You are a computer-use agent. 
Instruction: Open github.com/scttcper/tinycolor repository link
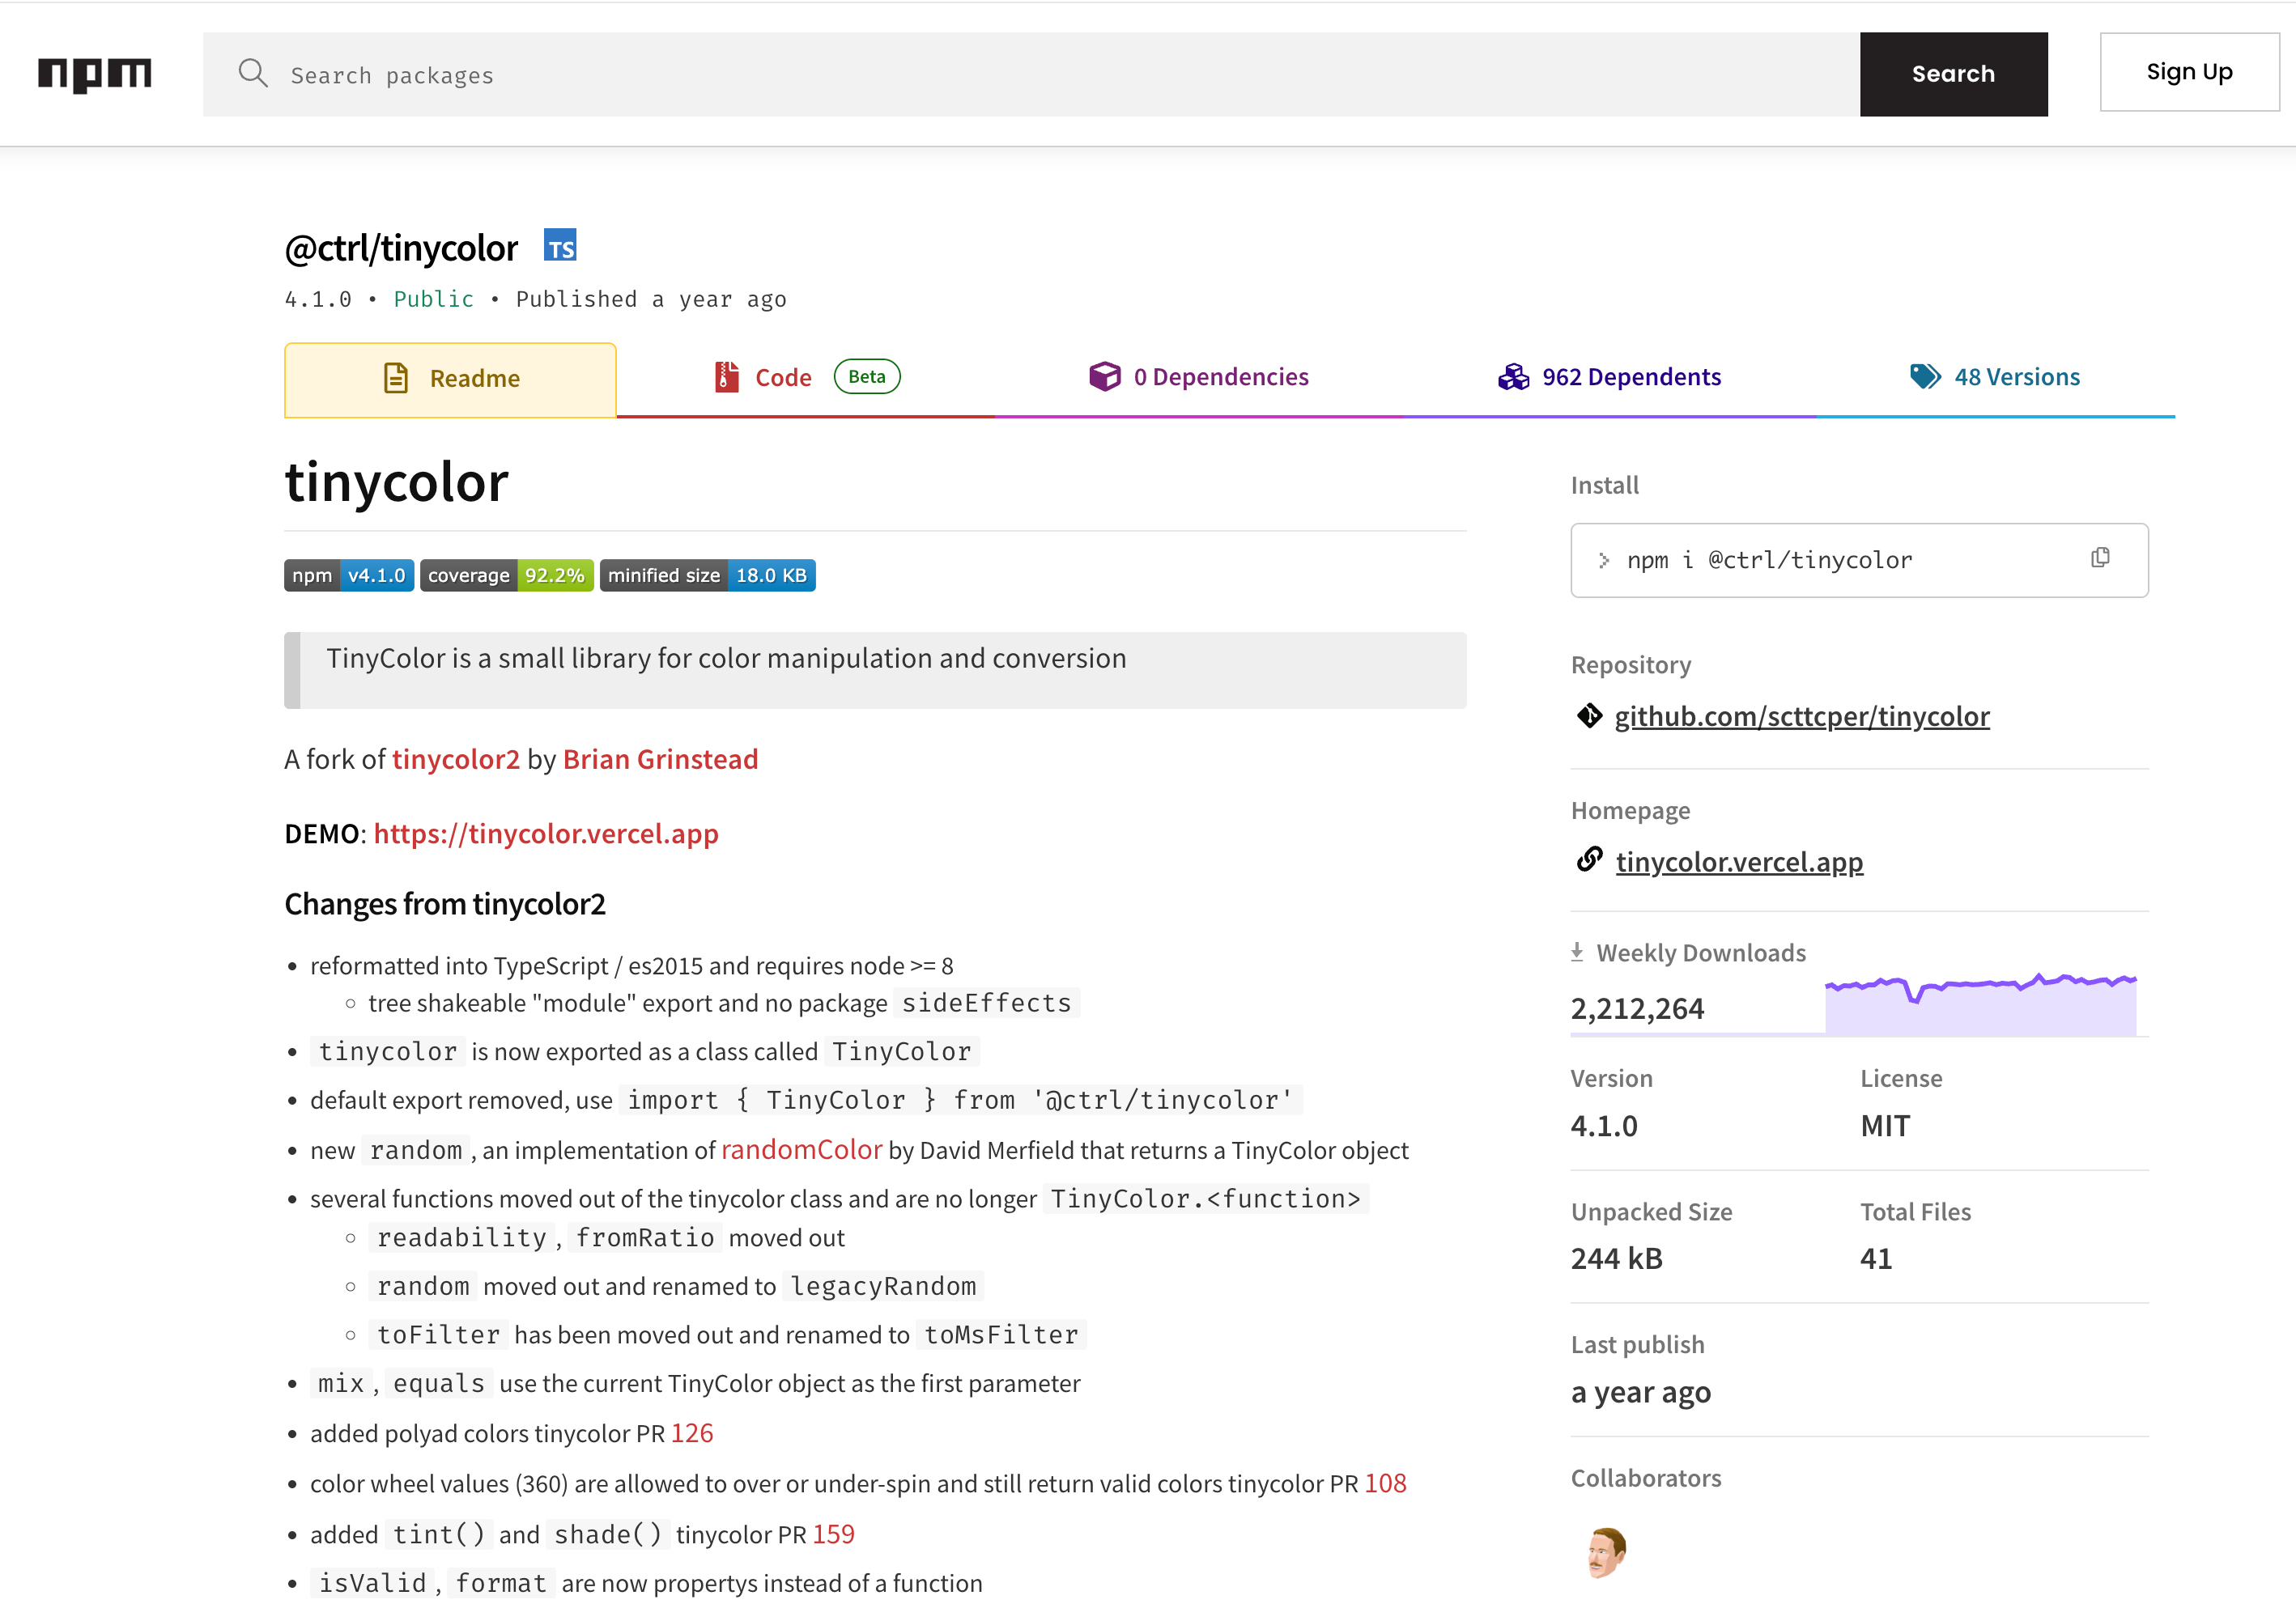(x=1802, y=716)
